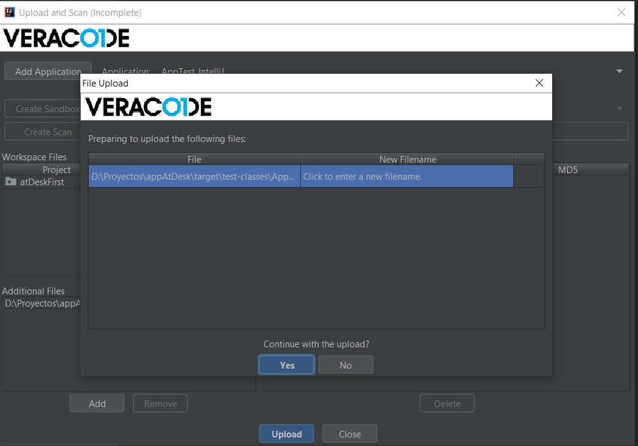Click the Project column header
The height and width of the screenshot is (446, 638).
pyautogui.click(x=41, y=169)
